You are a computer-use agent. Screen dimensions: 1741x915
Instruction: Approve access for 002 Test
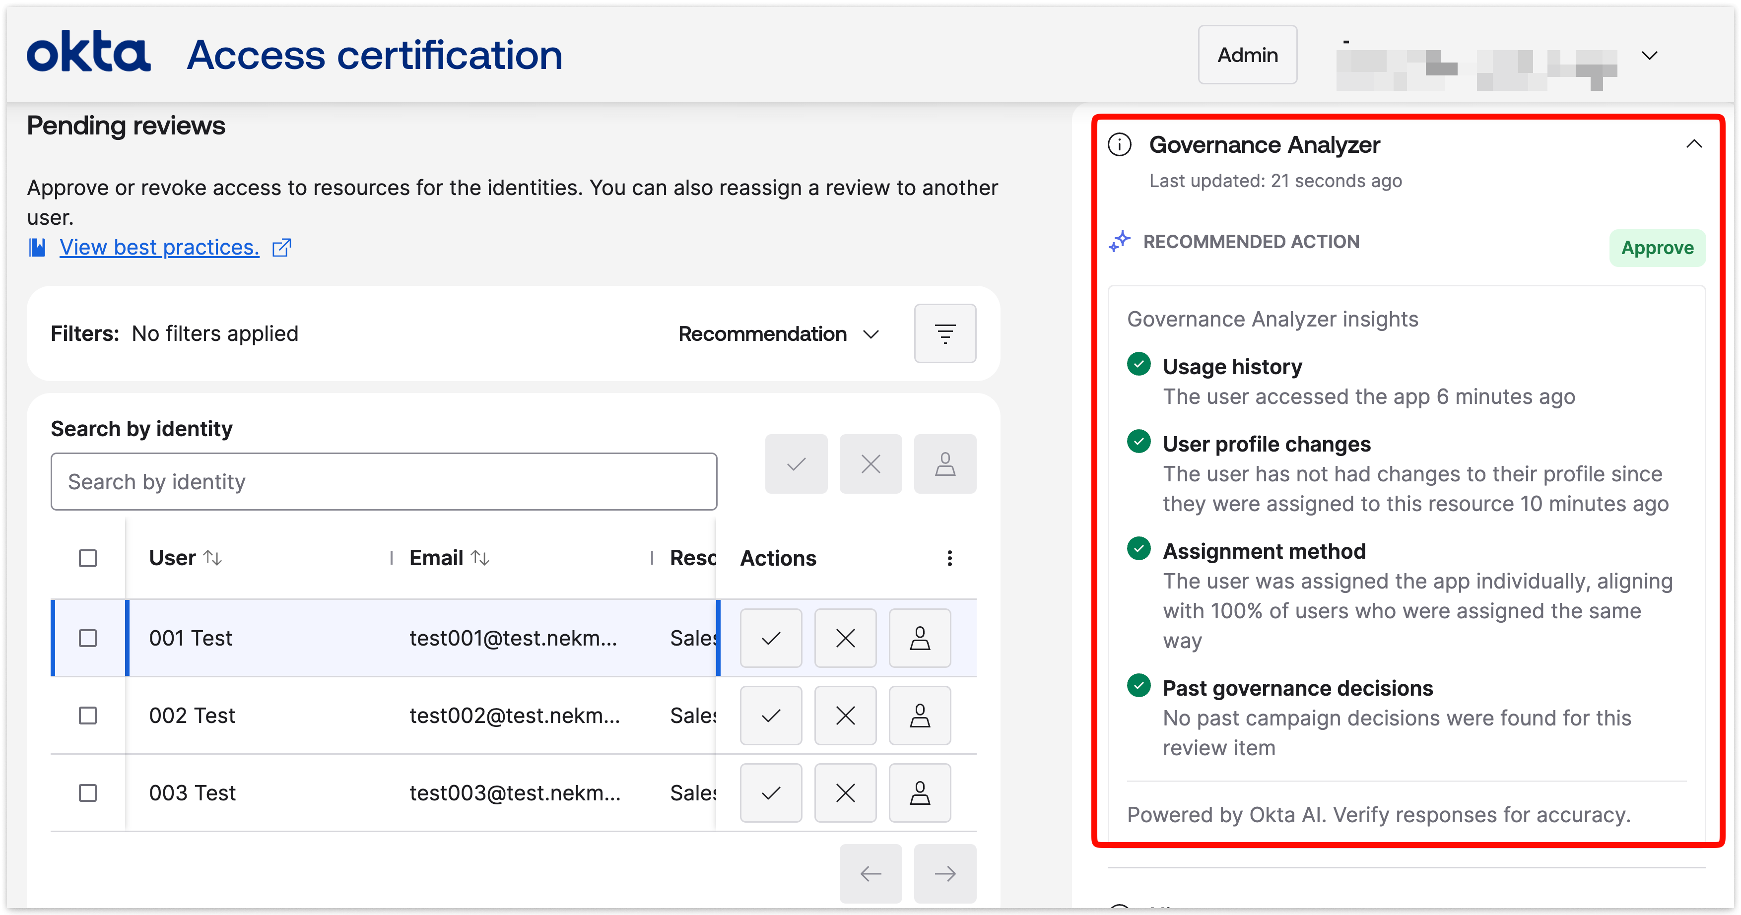click(771, 716)
